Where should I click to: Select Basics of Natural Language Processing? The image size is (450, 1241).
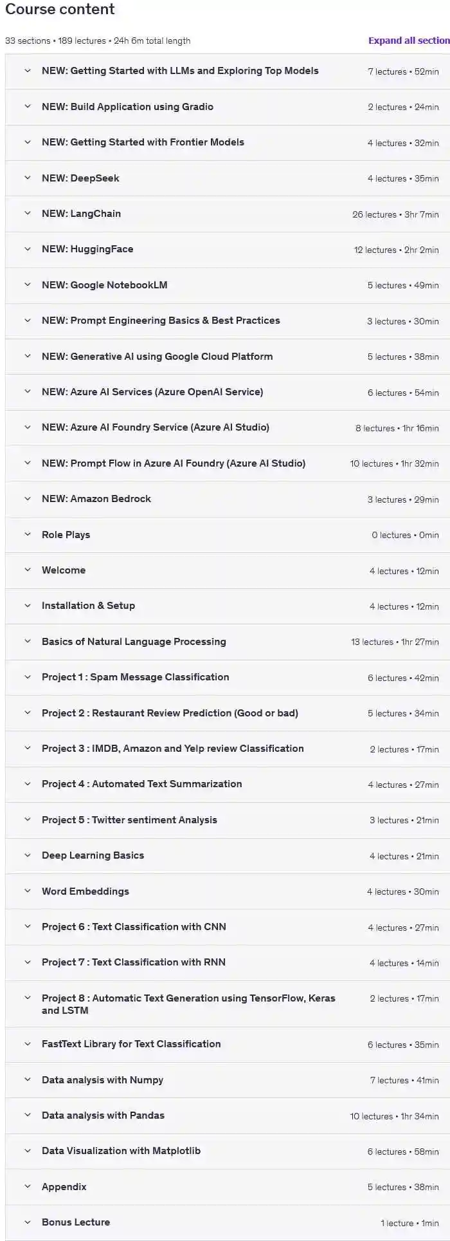click(134, 642)
